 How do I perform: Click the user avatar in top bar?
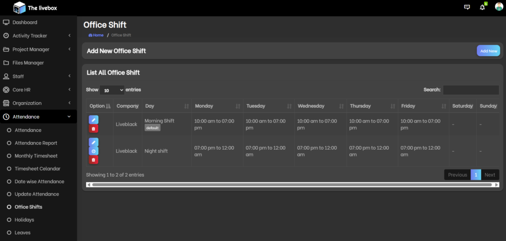499,7
